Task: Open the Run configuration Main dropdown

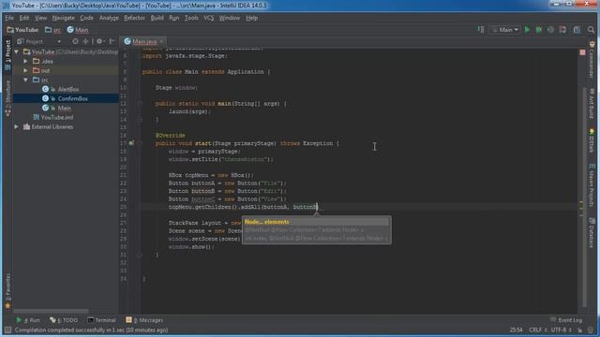Action: click(505, 29)
